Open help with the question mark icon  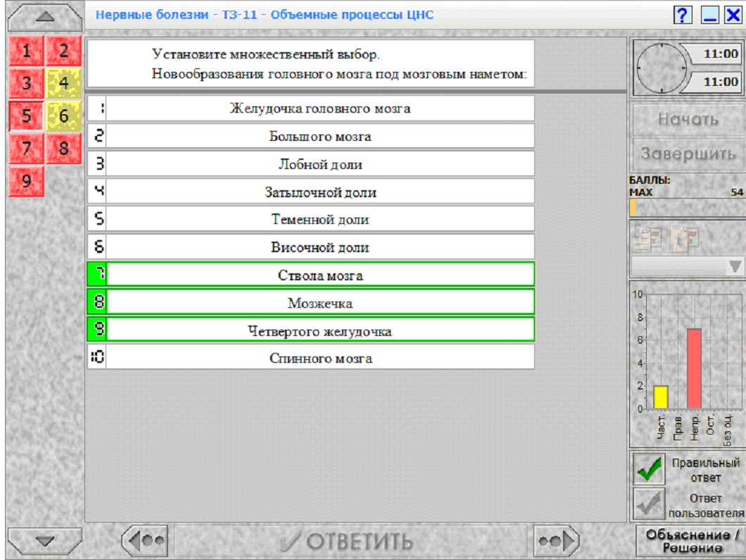682,15
